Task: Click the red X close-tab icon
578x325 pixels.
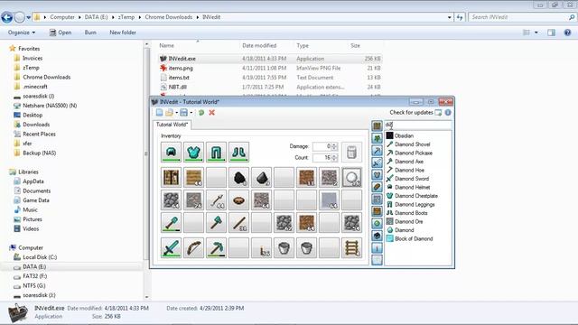Action: pos(211,113)
